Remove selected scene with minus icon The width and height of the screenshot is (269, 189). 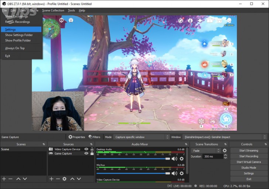click(x=10, y=179)
